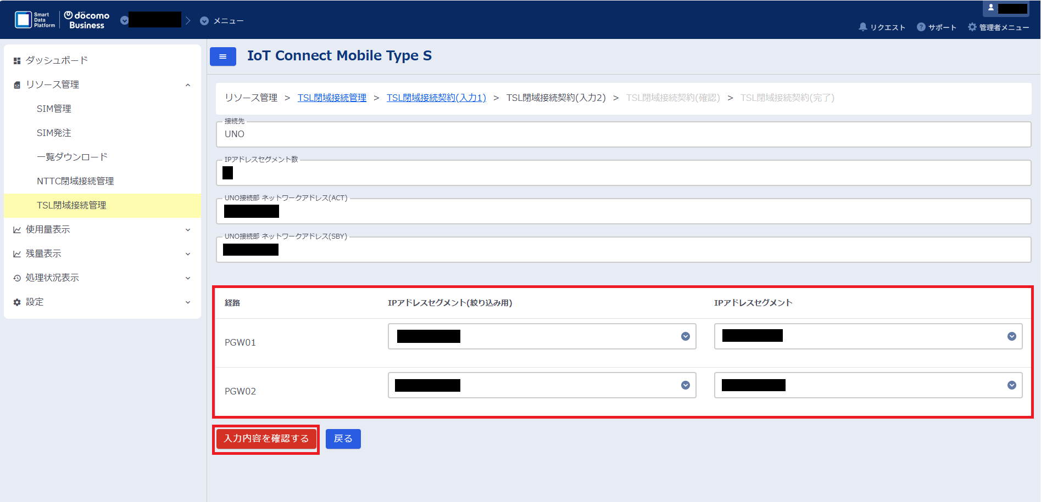The image size is (1041, 502).
Task: Click the IoT Connect Mobile Type S title
Action: click(339, 56)
